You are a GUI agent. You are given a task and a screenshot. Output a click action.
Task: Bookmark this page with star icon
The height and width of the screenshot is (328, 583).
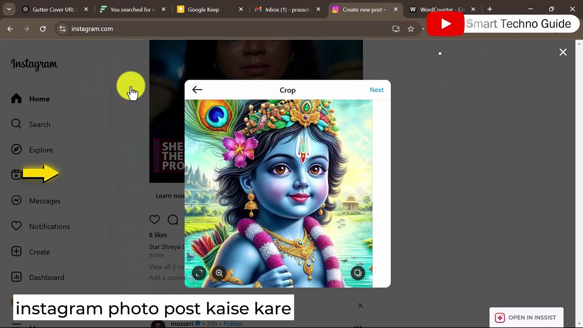point(411,29)
